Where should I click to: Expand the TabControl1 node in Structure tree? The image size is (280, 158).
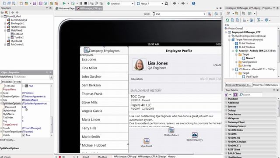pyautogui.click(x=5, y=44)
